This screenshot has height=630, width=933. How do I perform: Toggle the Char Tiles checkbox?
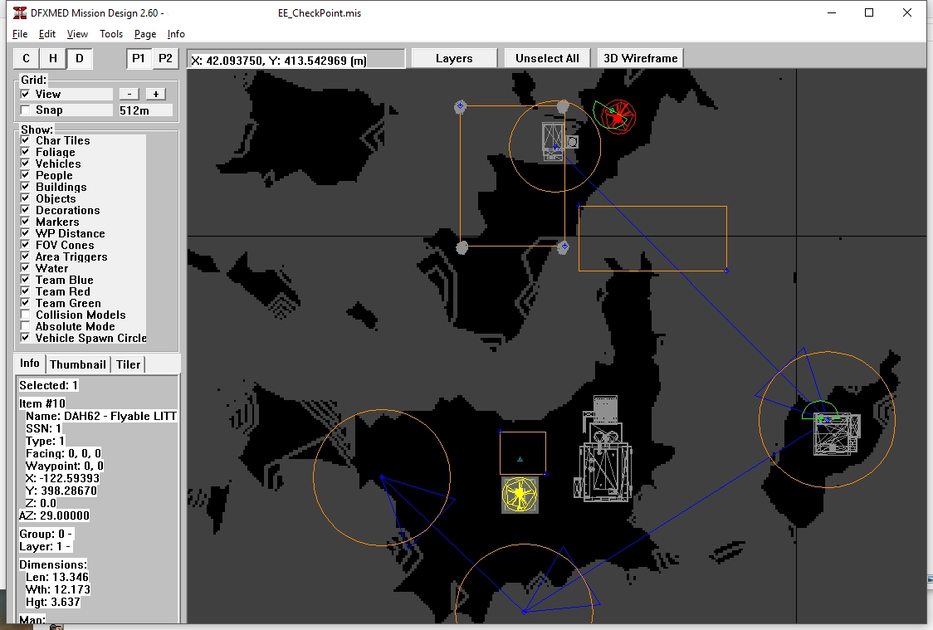(25, 140)
